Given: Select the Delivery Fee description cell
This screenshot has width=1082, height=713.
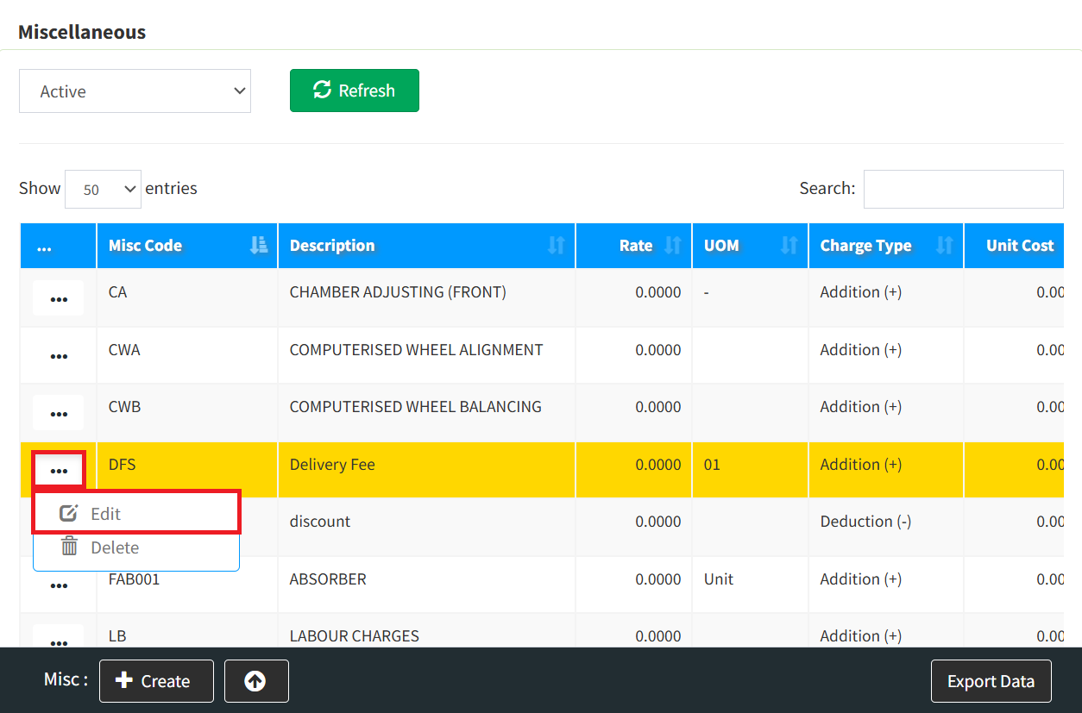Looking at the screenshot, I should click(x=332, y=465).
